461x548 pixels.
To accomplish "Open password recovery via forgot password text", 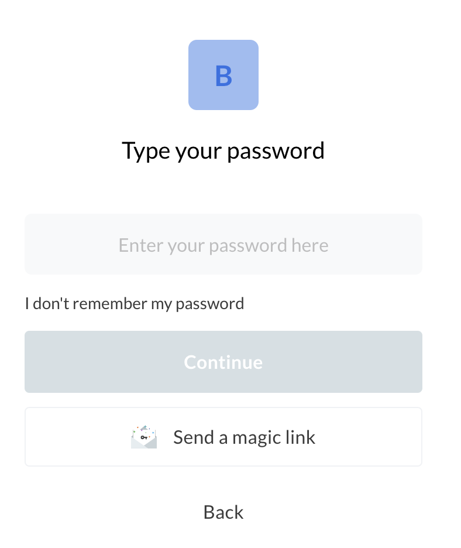I will point(135,304).
